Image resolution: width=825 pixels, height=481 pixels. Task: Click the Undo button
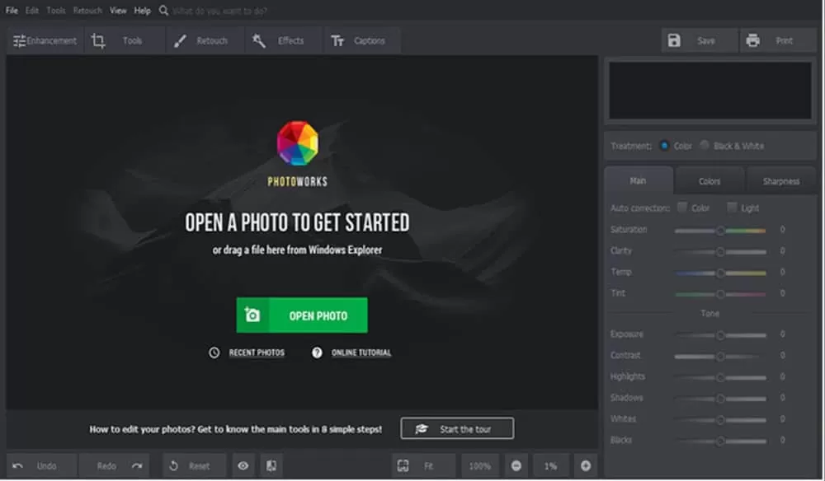pos(41,466)
